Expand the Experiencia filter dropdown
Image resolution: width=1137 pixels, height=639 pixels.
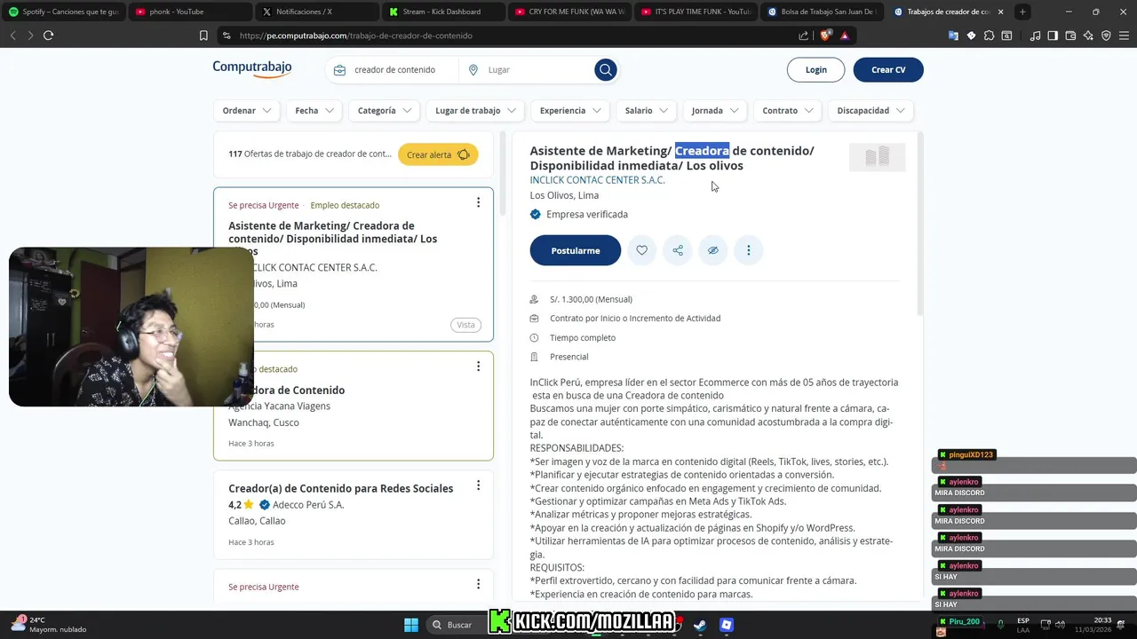pyautogui.click(x=570, y=110)
